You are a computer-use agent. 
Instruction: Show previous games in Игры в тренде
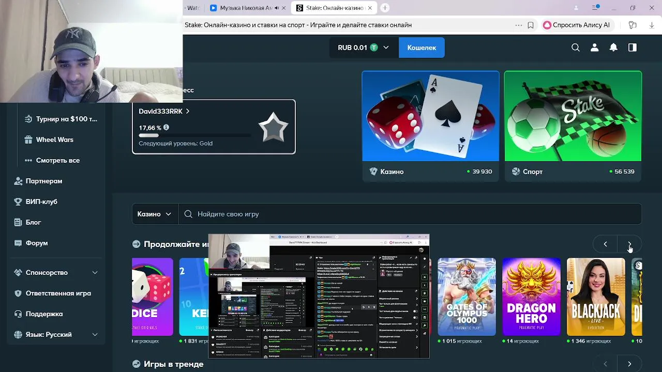605,364
